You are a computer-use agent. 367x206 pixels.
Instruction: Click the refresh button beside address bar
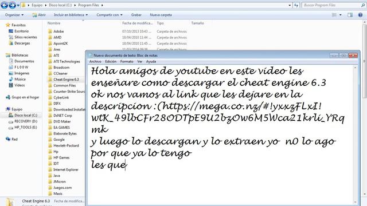(x=296, y=5)
